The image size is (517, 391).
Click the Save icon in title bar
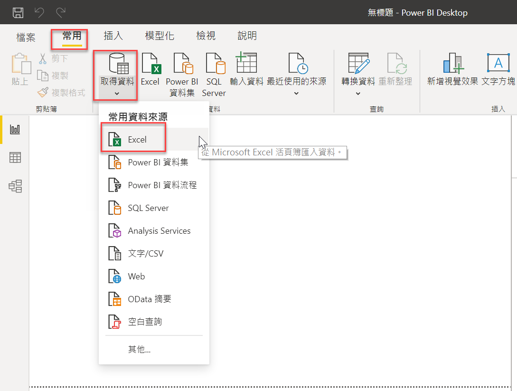18,12
